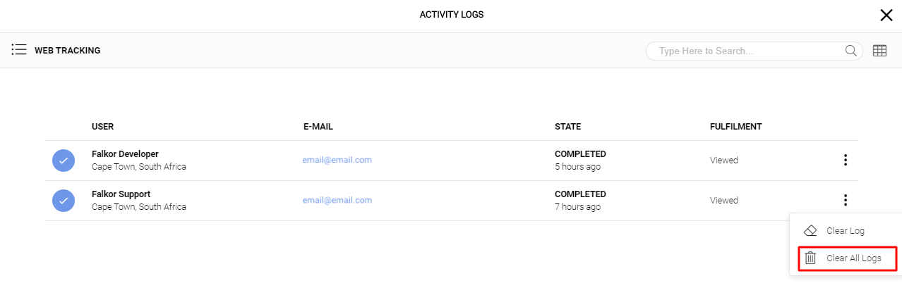Viewport: 902px width, 307px height.
Task: Sort by the State column header
Action: pyautogui.click(x=567, y=127)
